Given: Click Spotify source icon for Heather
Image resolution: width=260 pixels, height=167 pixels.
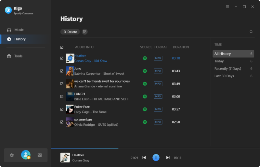Looking at the screenshot, I should (x=145, y=58).
